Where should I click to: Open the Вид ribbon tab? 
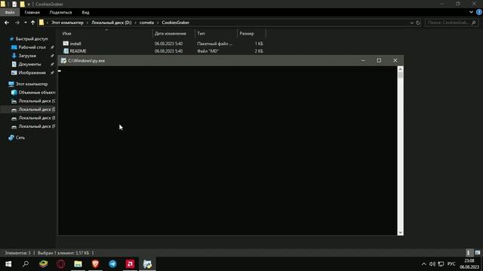tap(85, 12)
